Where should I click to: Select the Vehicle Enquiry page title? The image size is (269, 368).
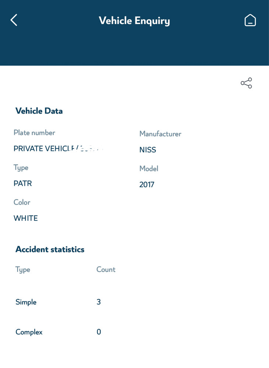tap(134, 21)
